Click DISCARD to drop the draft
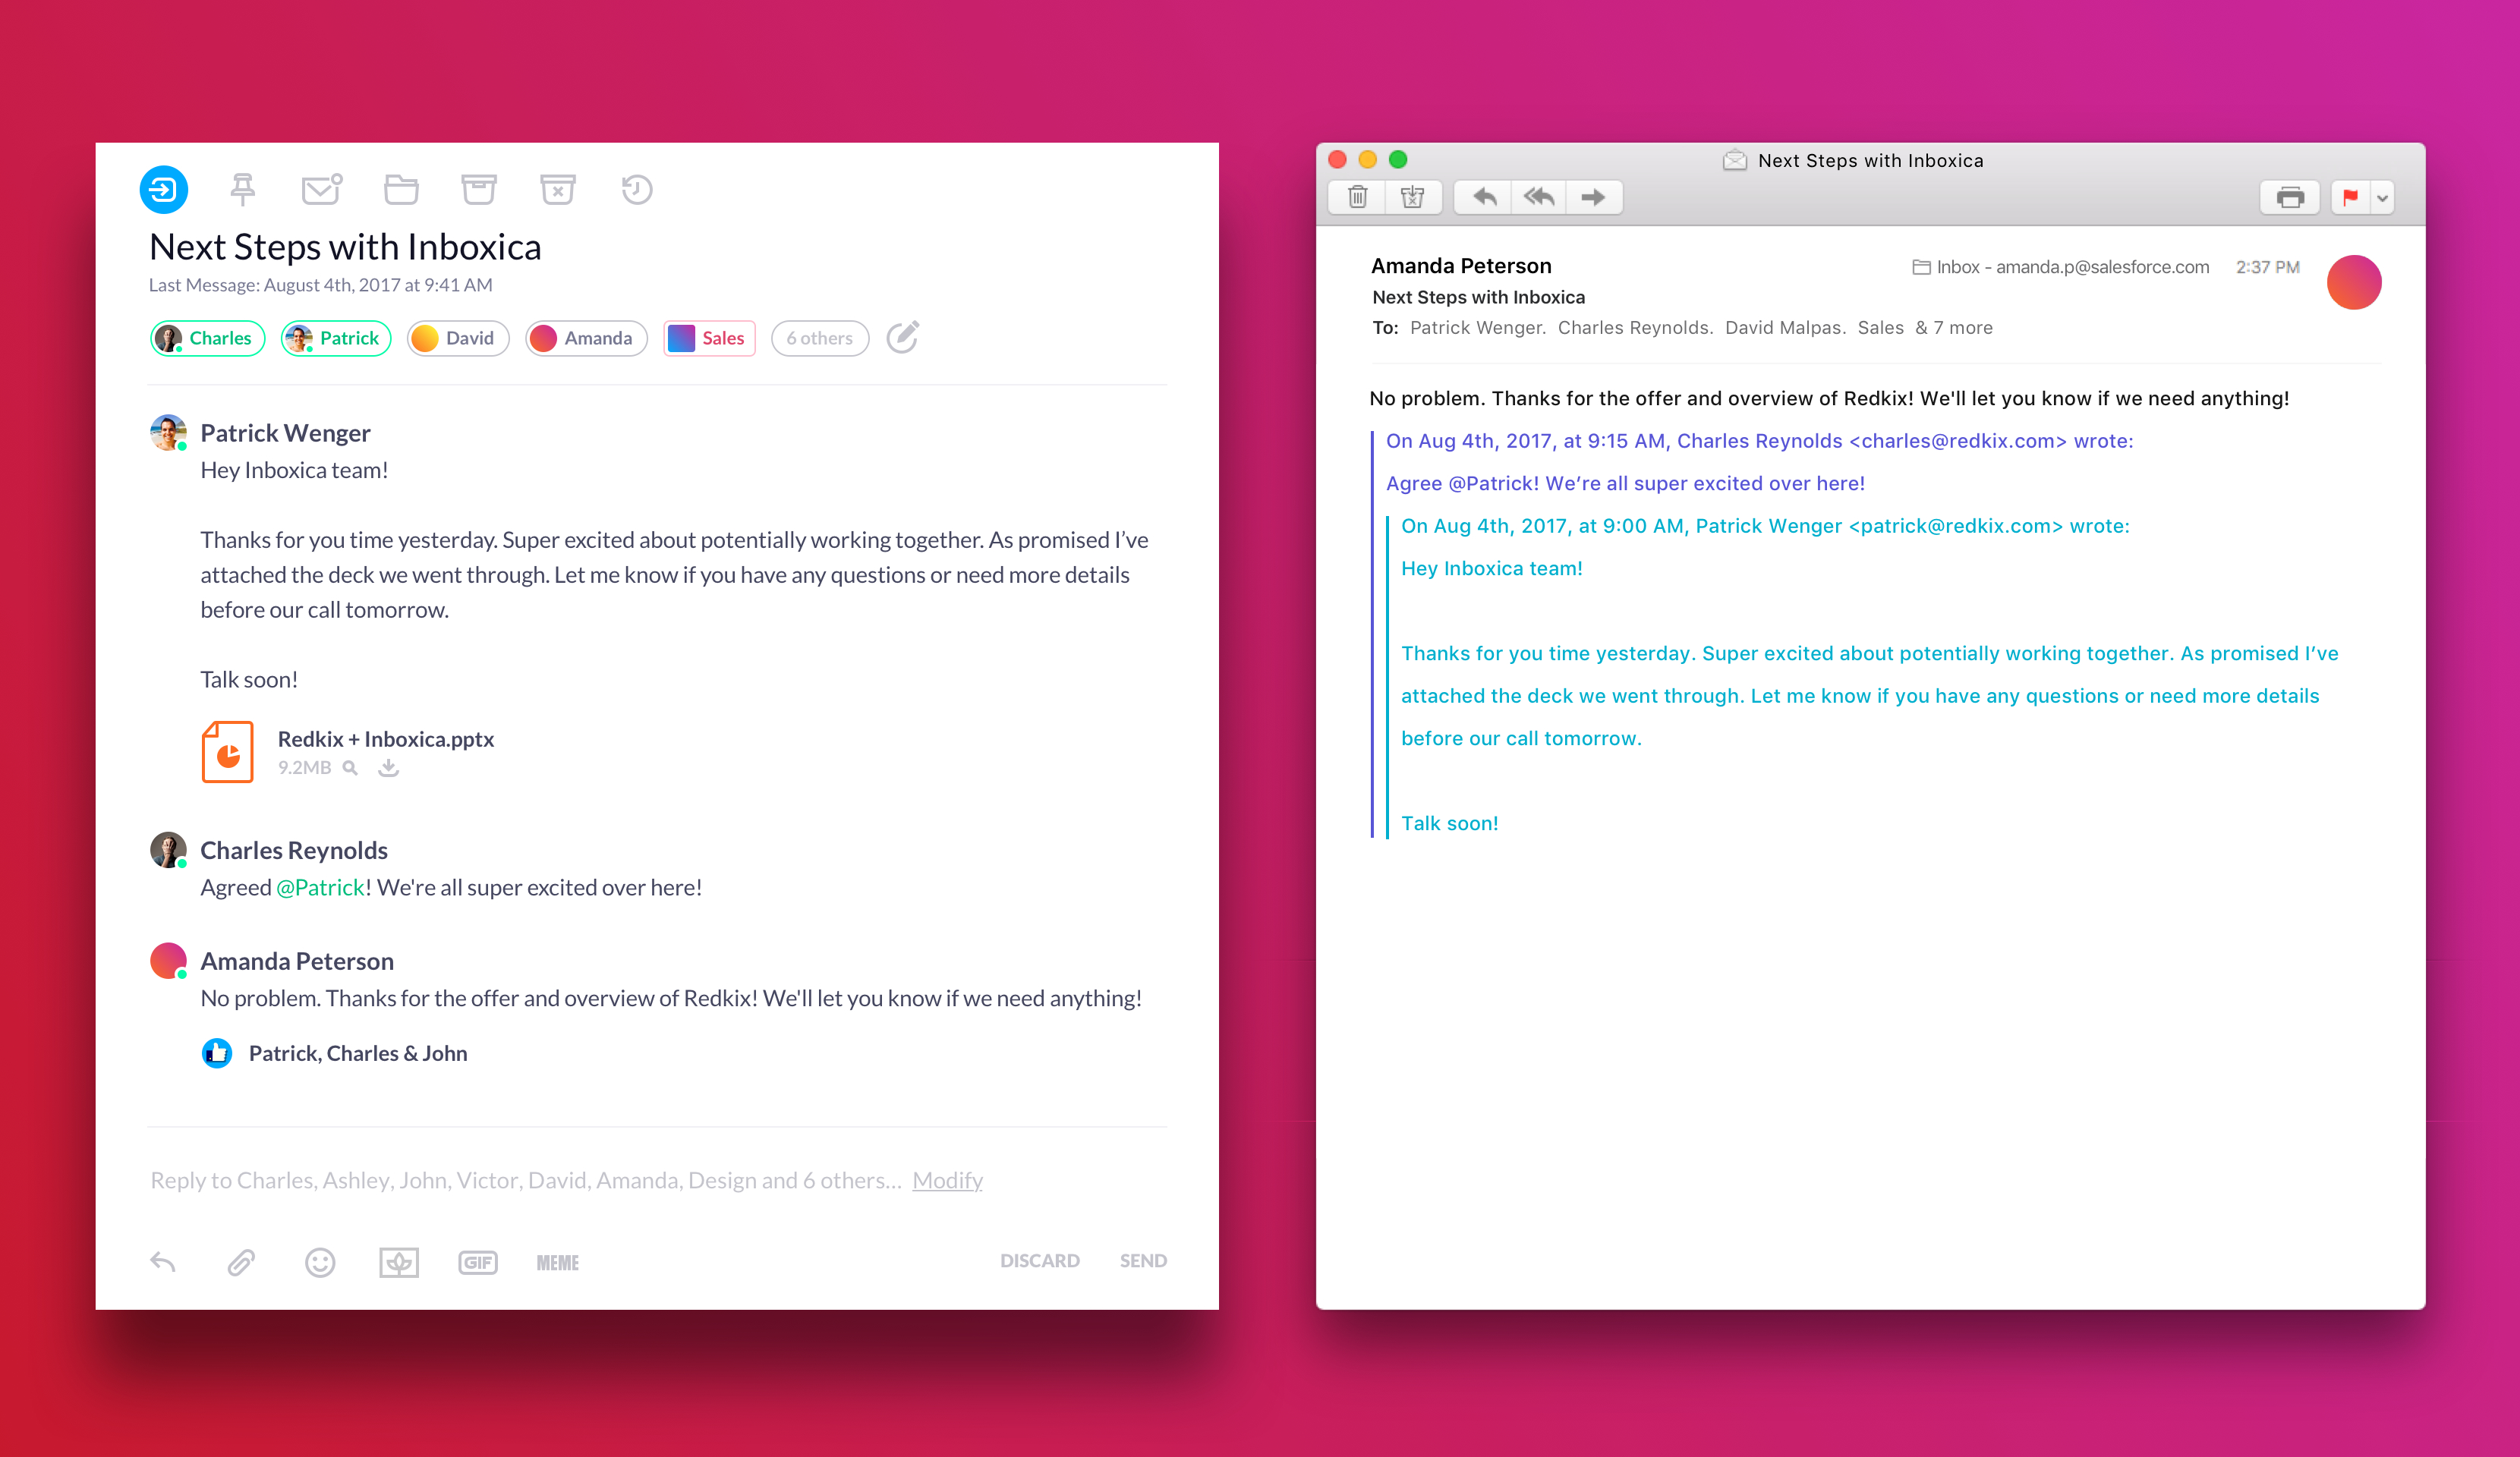This screenshot has width=2520, height=1457. [x=1040, y=1261]
